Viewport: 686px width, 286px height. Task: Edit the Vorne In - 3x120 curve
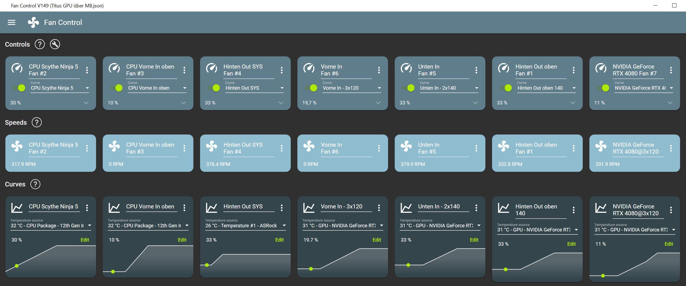tap(377, 240)
